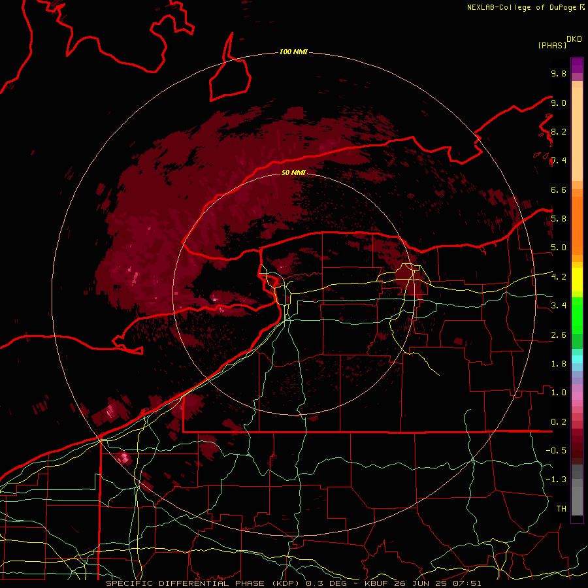This screenshot has width=588, height=588.
Task: Pick the cyan segment of the color scale
Action: point(577,359)
